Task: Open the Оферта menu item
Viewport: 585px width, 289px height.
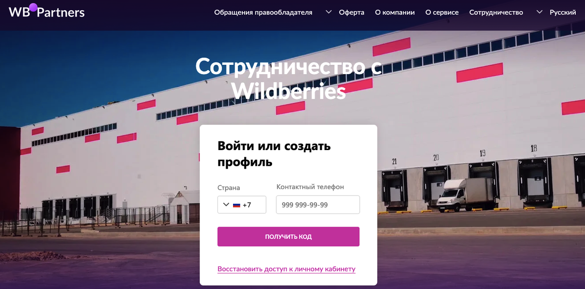Action: [x=351, y=12]
